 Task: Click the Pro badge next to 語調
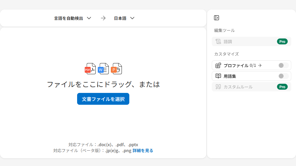click(x=282, y=41)
